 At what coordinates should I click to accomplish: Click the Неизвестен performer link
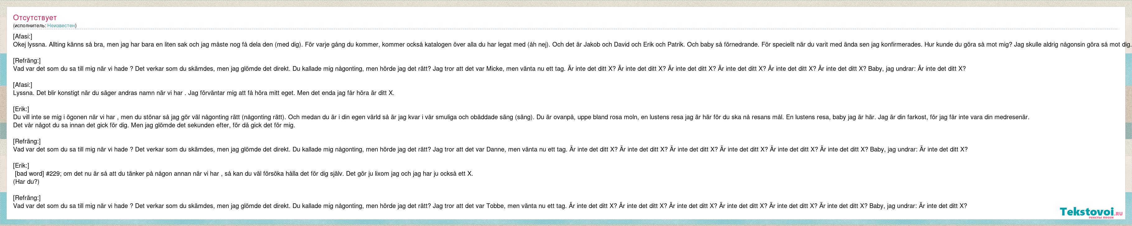(61, 26)
